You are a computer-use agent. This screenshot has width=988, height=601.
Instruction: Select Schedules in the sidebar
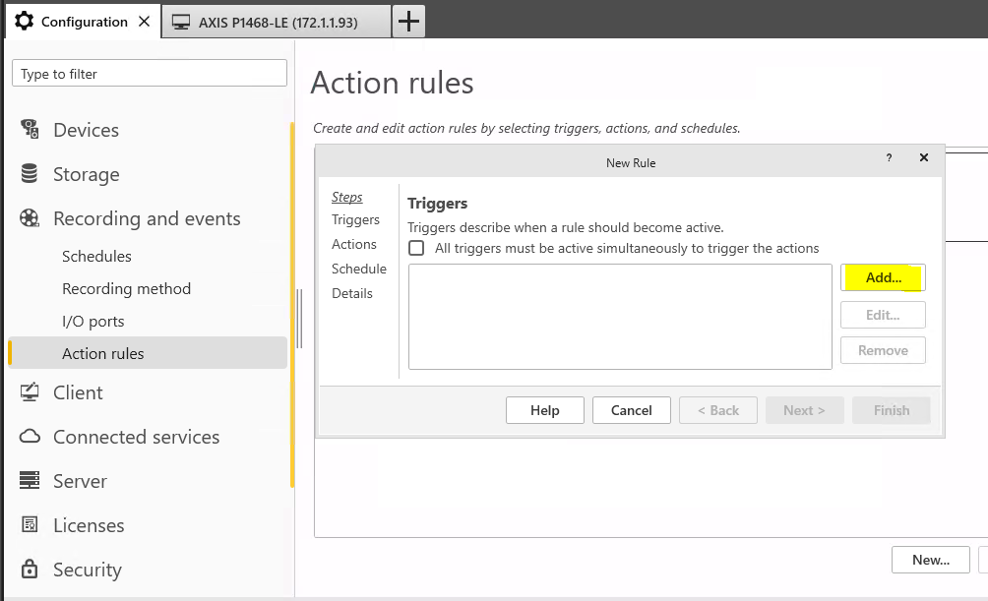click(x=96, y=257)
